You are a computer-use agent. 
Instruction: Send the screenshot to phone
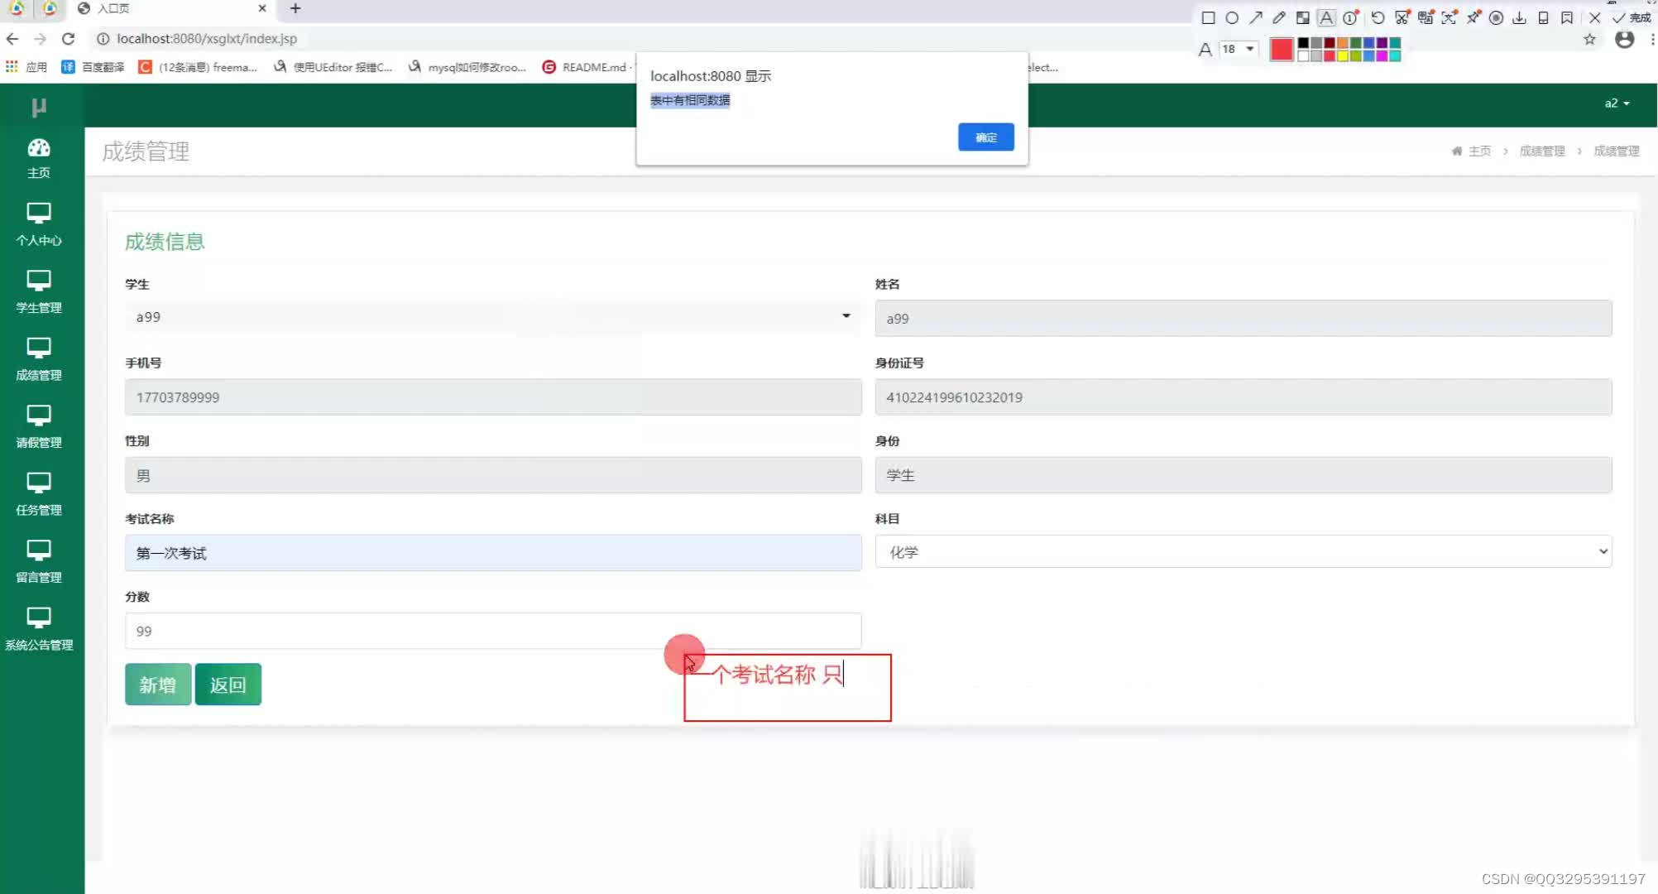click(x=1543, y=17)
